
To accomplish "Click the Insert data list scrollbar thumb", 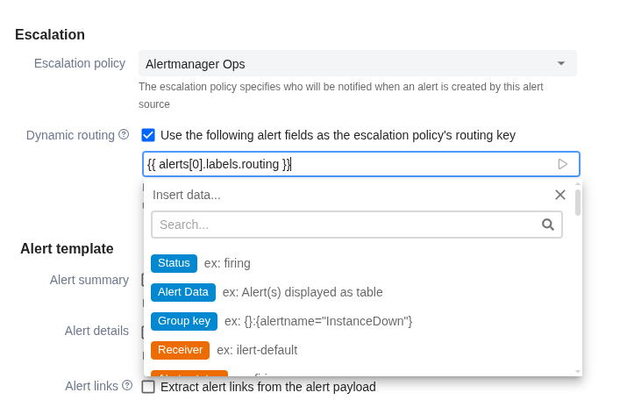I will click(x=578, y=203).
